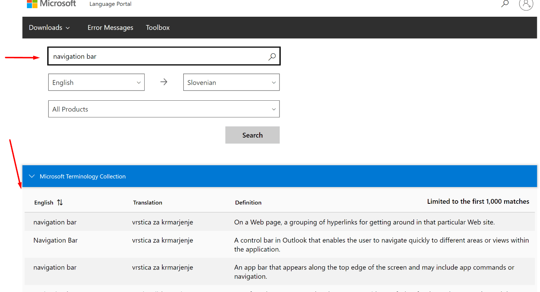
Task: Open the All Products dropdown
Action: tap(164, 109)
